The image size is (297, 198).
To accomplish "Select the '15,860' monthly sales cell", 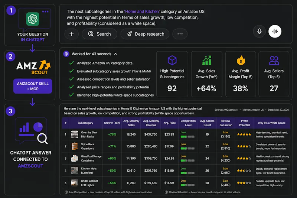I will tap(131, 146).
